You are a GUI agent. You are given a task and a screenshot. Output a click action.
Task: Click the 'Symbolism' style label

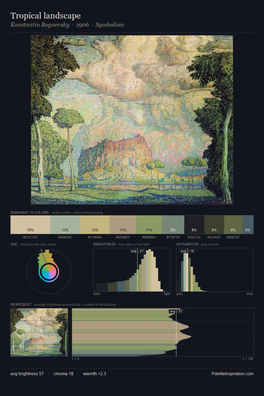[110, 25]
